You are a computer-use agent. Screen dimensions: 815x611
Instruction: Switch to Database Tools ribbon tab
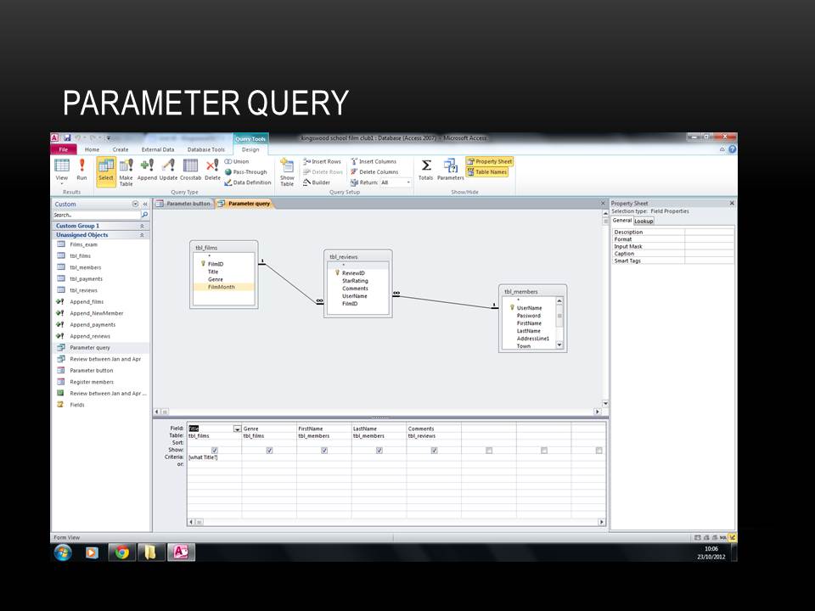206,149
